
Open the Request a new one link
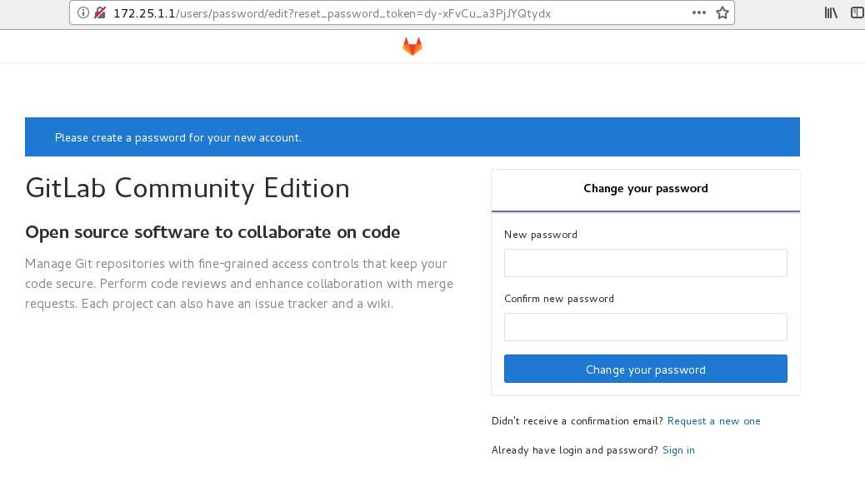(714, 421)
